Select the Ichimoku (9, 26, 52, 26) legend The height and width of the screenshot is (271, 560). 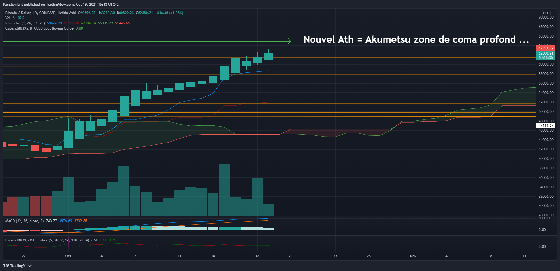tap(25, 23)
